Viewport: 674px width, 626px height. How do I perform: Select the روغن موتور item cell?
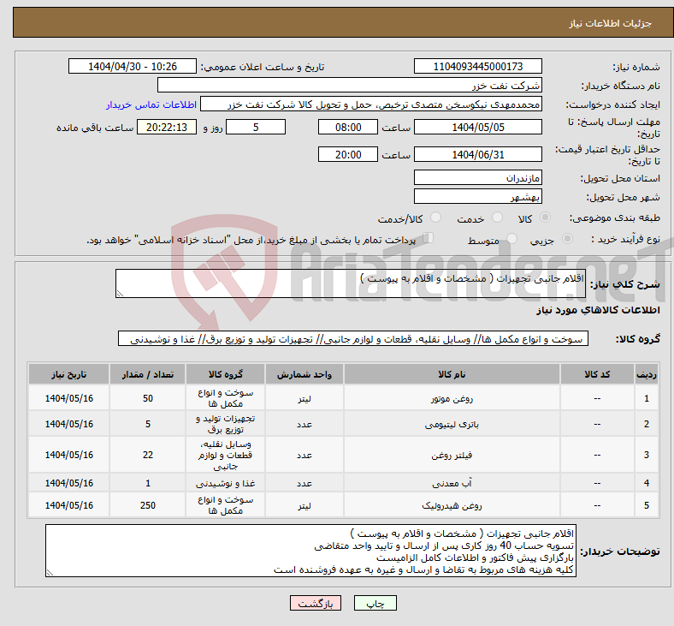pos(452,398)
